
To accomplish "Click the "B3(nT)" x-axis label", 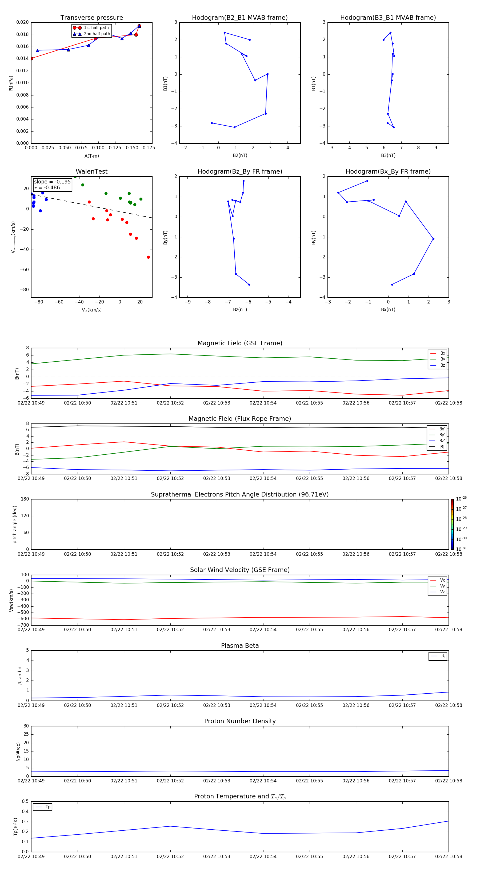I will [388, 155].
